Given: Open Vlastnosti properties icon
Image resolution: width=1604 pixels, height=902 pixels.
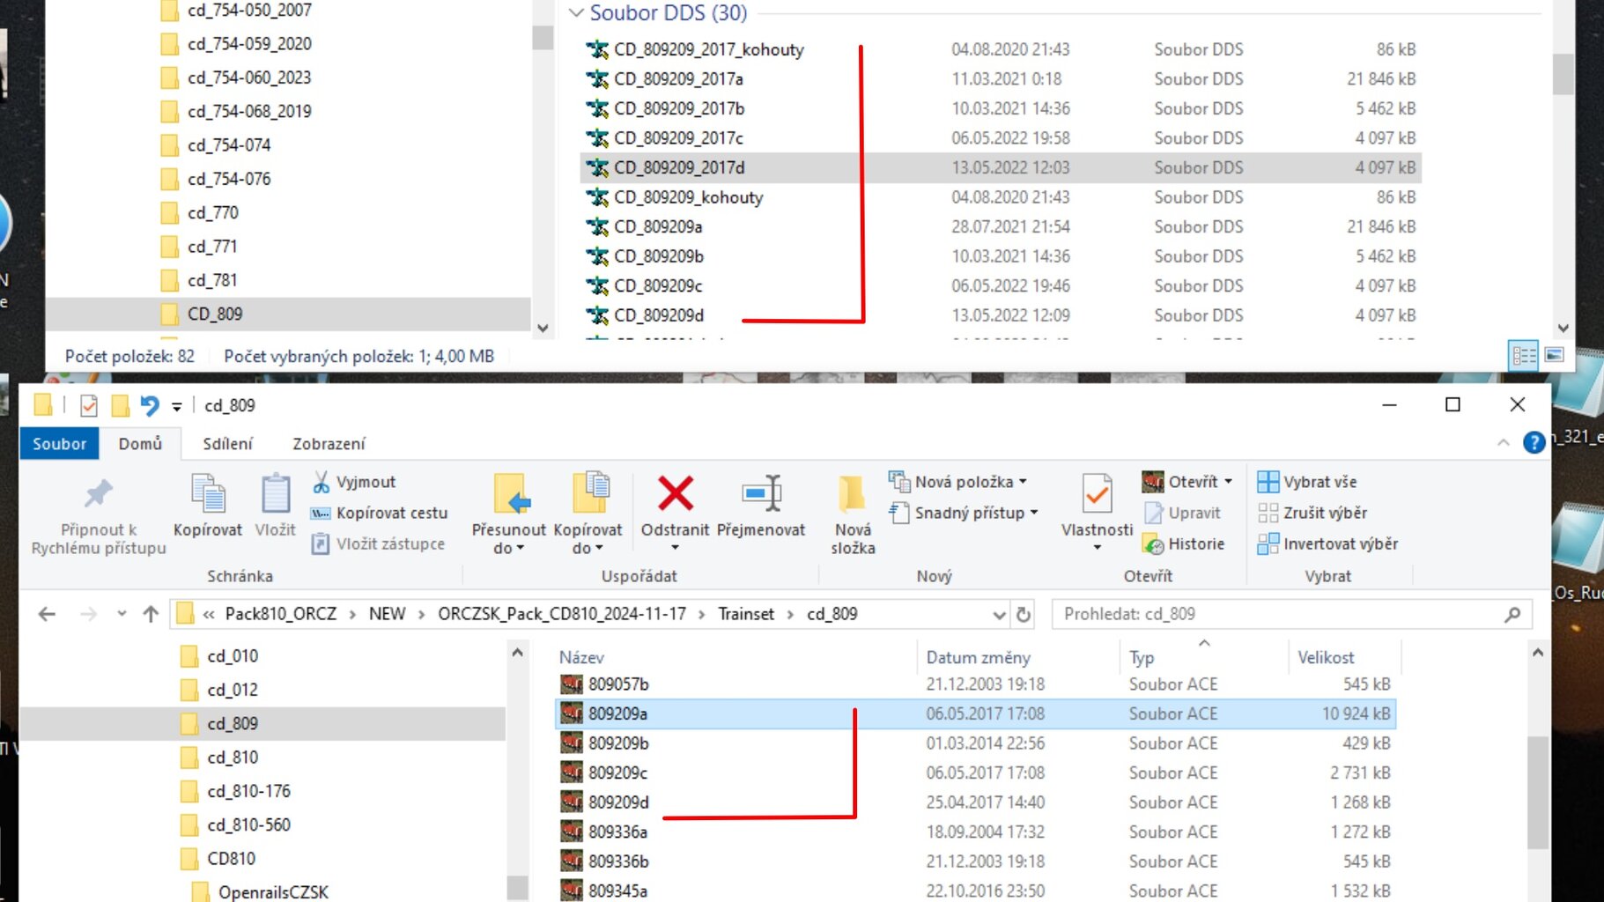Looking at the screenshot, I should pyautogui.click(x=1097, y=494).
